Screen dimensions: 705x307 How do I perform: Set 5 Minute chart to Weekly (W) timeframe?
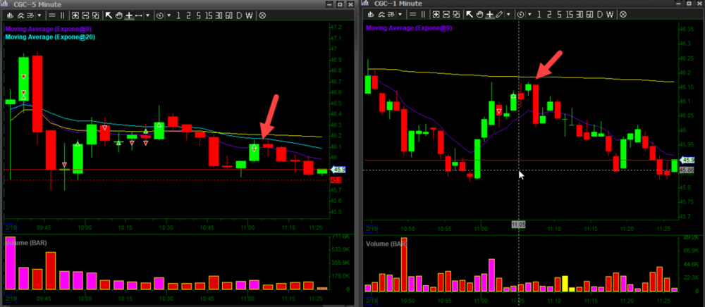click(x=249, y=15)
